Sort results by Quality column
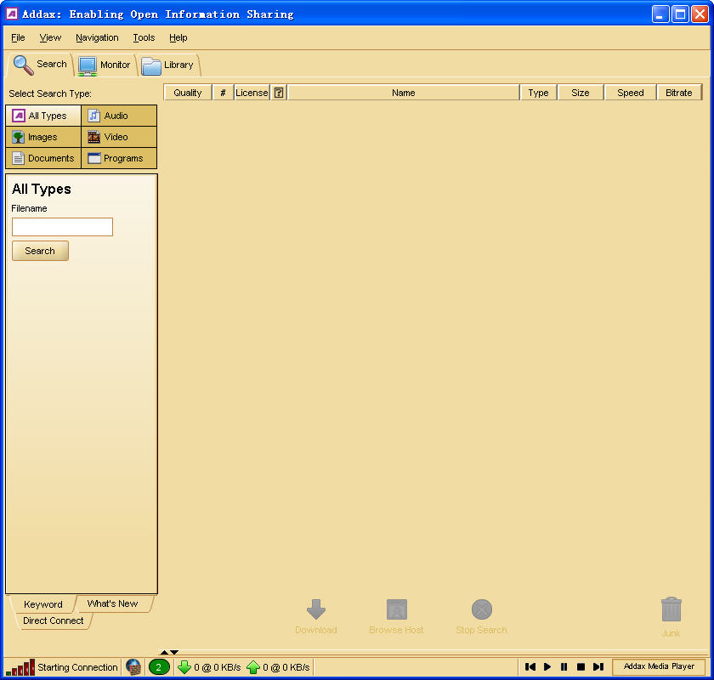 [x=188, y=93]
